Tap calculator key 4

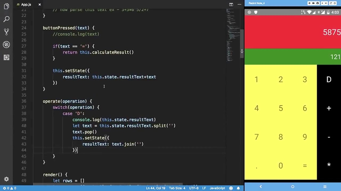[x=257, y=108]
